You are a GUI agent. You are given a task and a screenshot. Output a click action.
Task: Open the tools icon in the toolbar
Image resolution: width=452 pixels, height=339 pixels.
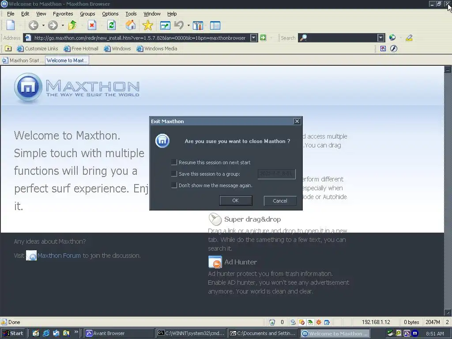pyautogui.click(x=198, y=25)
